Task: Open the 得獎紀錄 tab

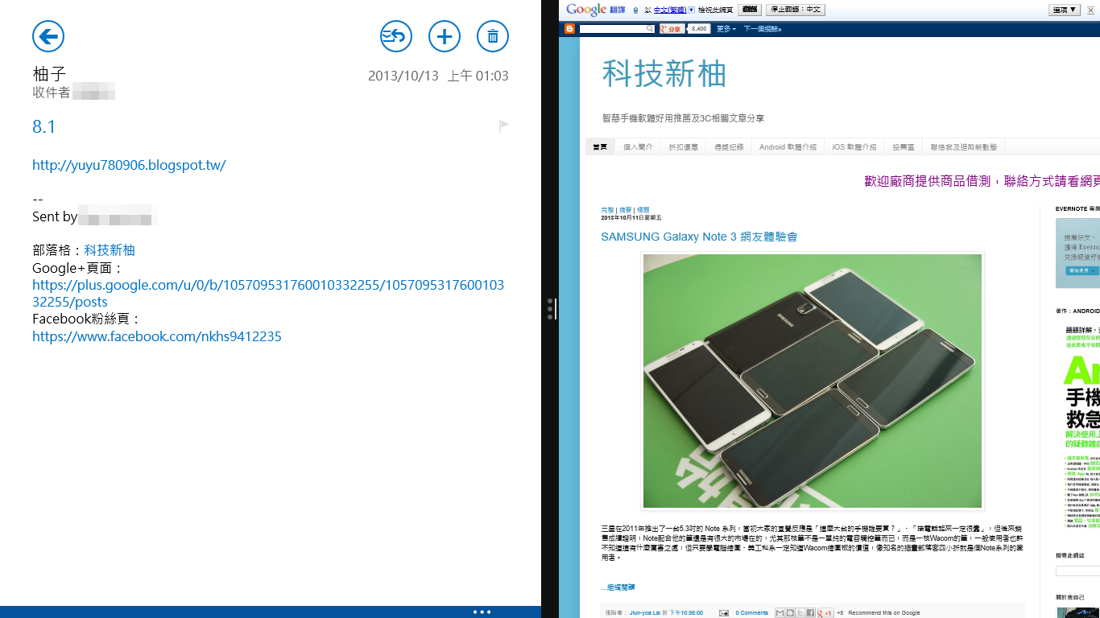Action: 728,147
